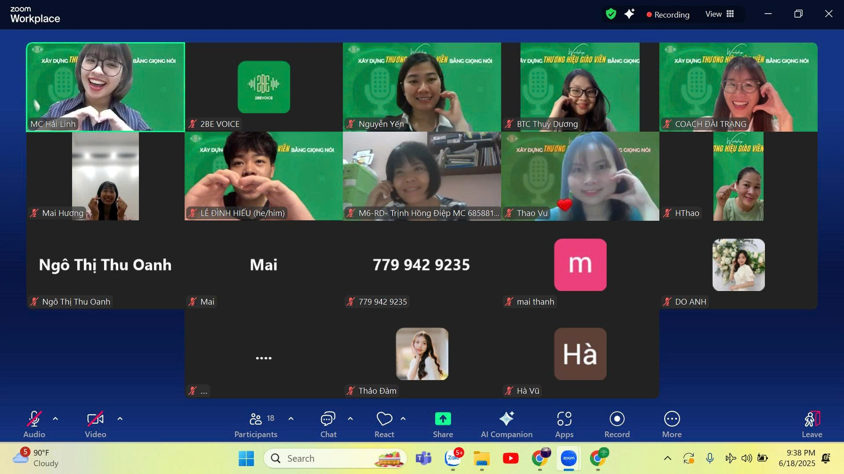Click the Record button icon
This screenshot has height=474, width=844.
(x=617, y=419)
